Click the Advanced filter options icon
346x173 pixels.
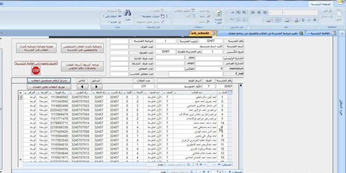162,16
